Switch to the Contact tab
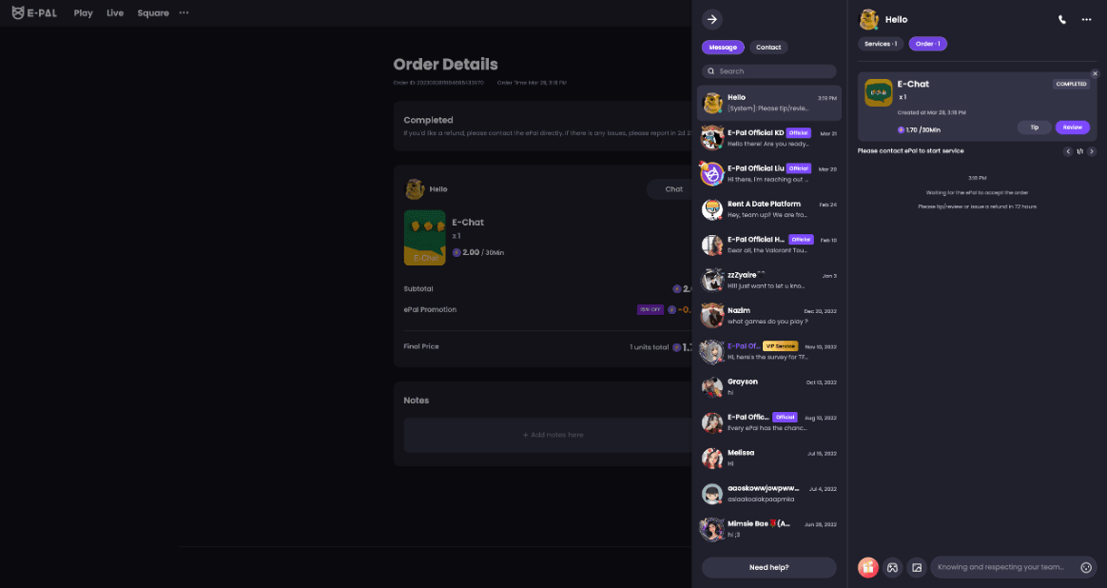 pyautogui.click(x=768, y=48)
